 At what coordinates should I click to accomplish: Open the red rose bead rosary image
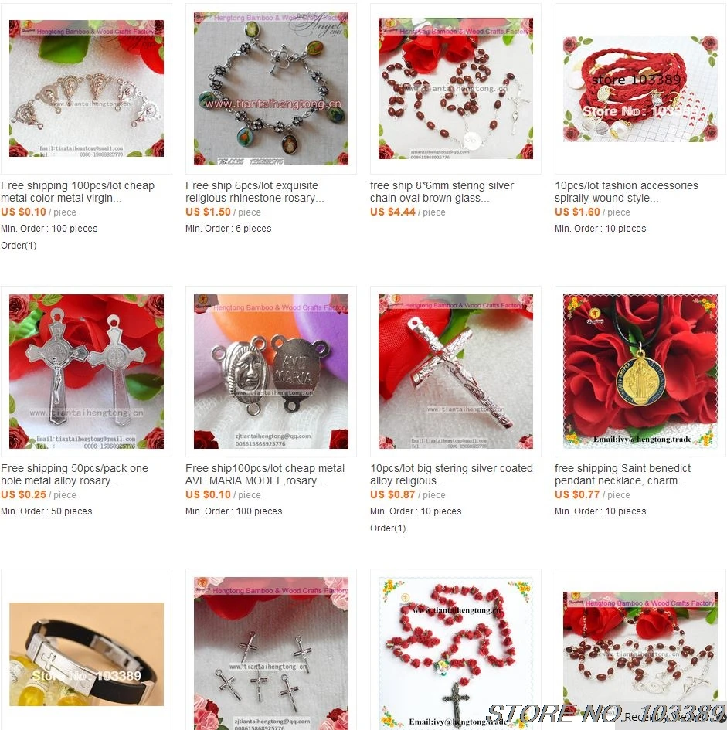tap(456, 654)
